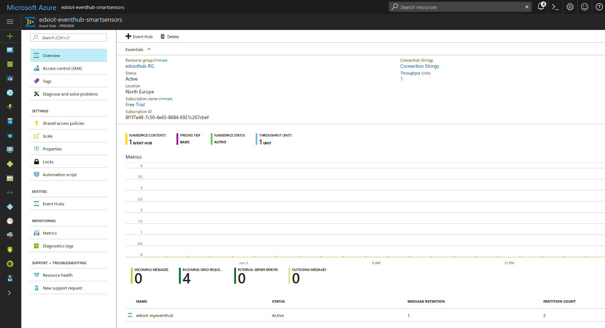The width and height of the screenshot is (605, 328).
Task: Open the notifications bell icon
Action: pos(541,6)
